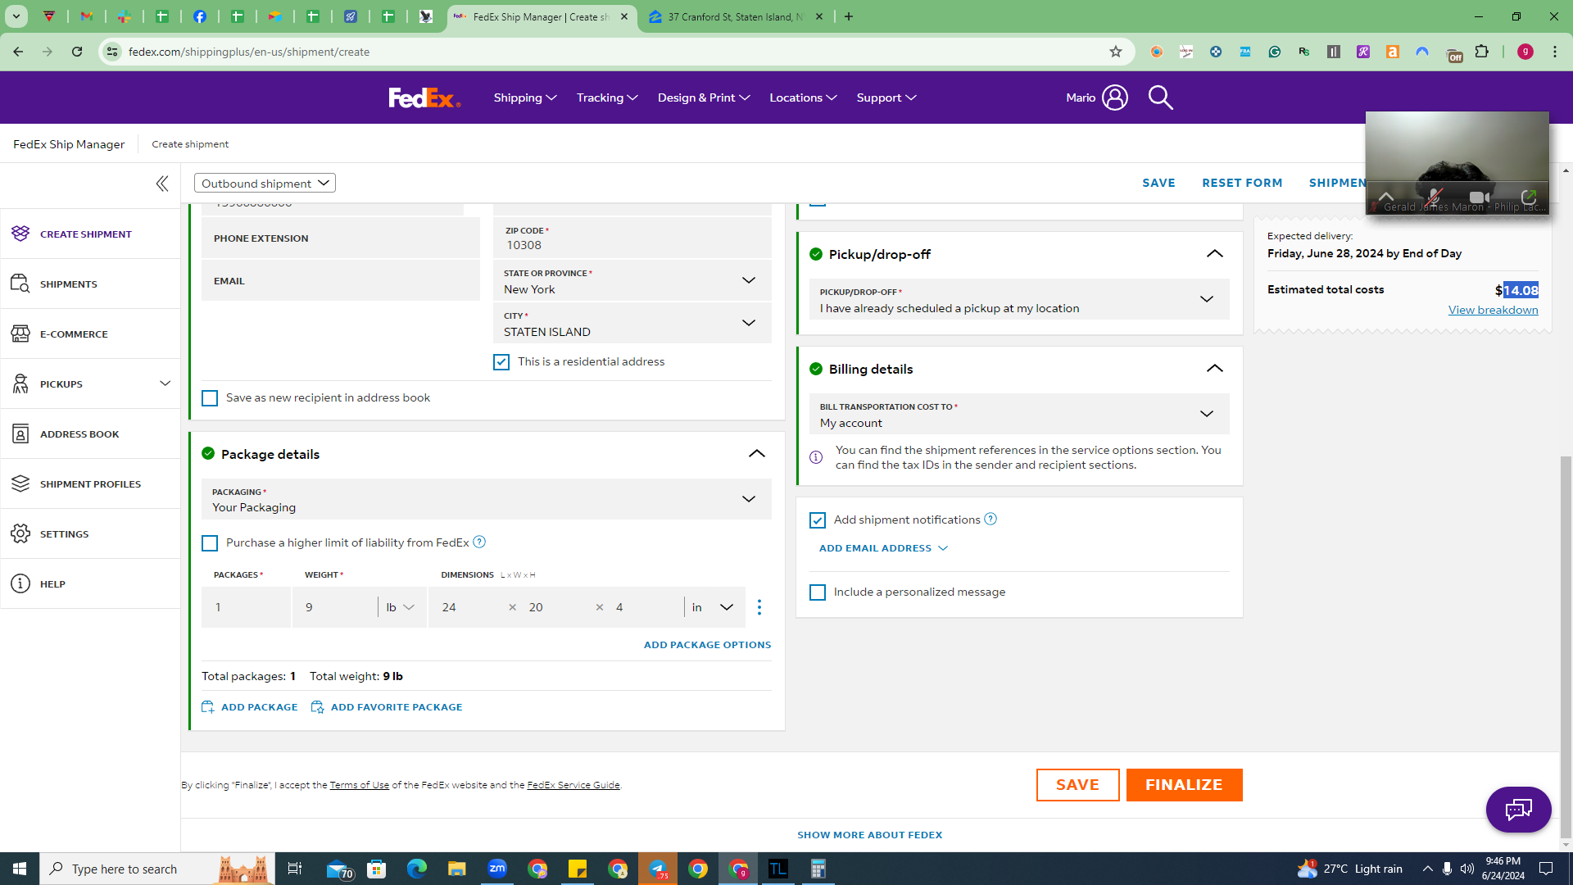Screen dimensions: 1573x885
Task: Open the View breakdown link
Action: point(1493,310)
